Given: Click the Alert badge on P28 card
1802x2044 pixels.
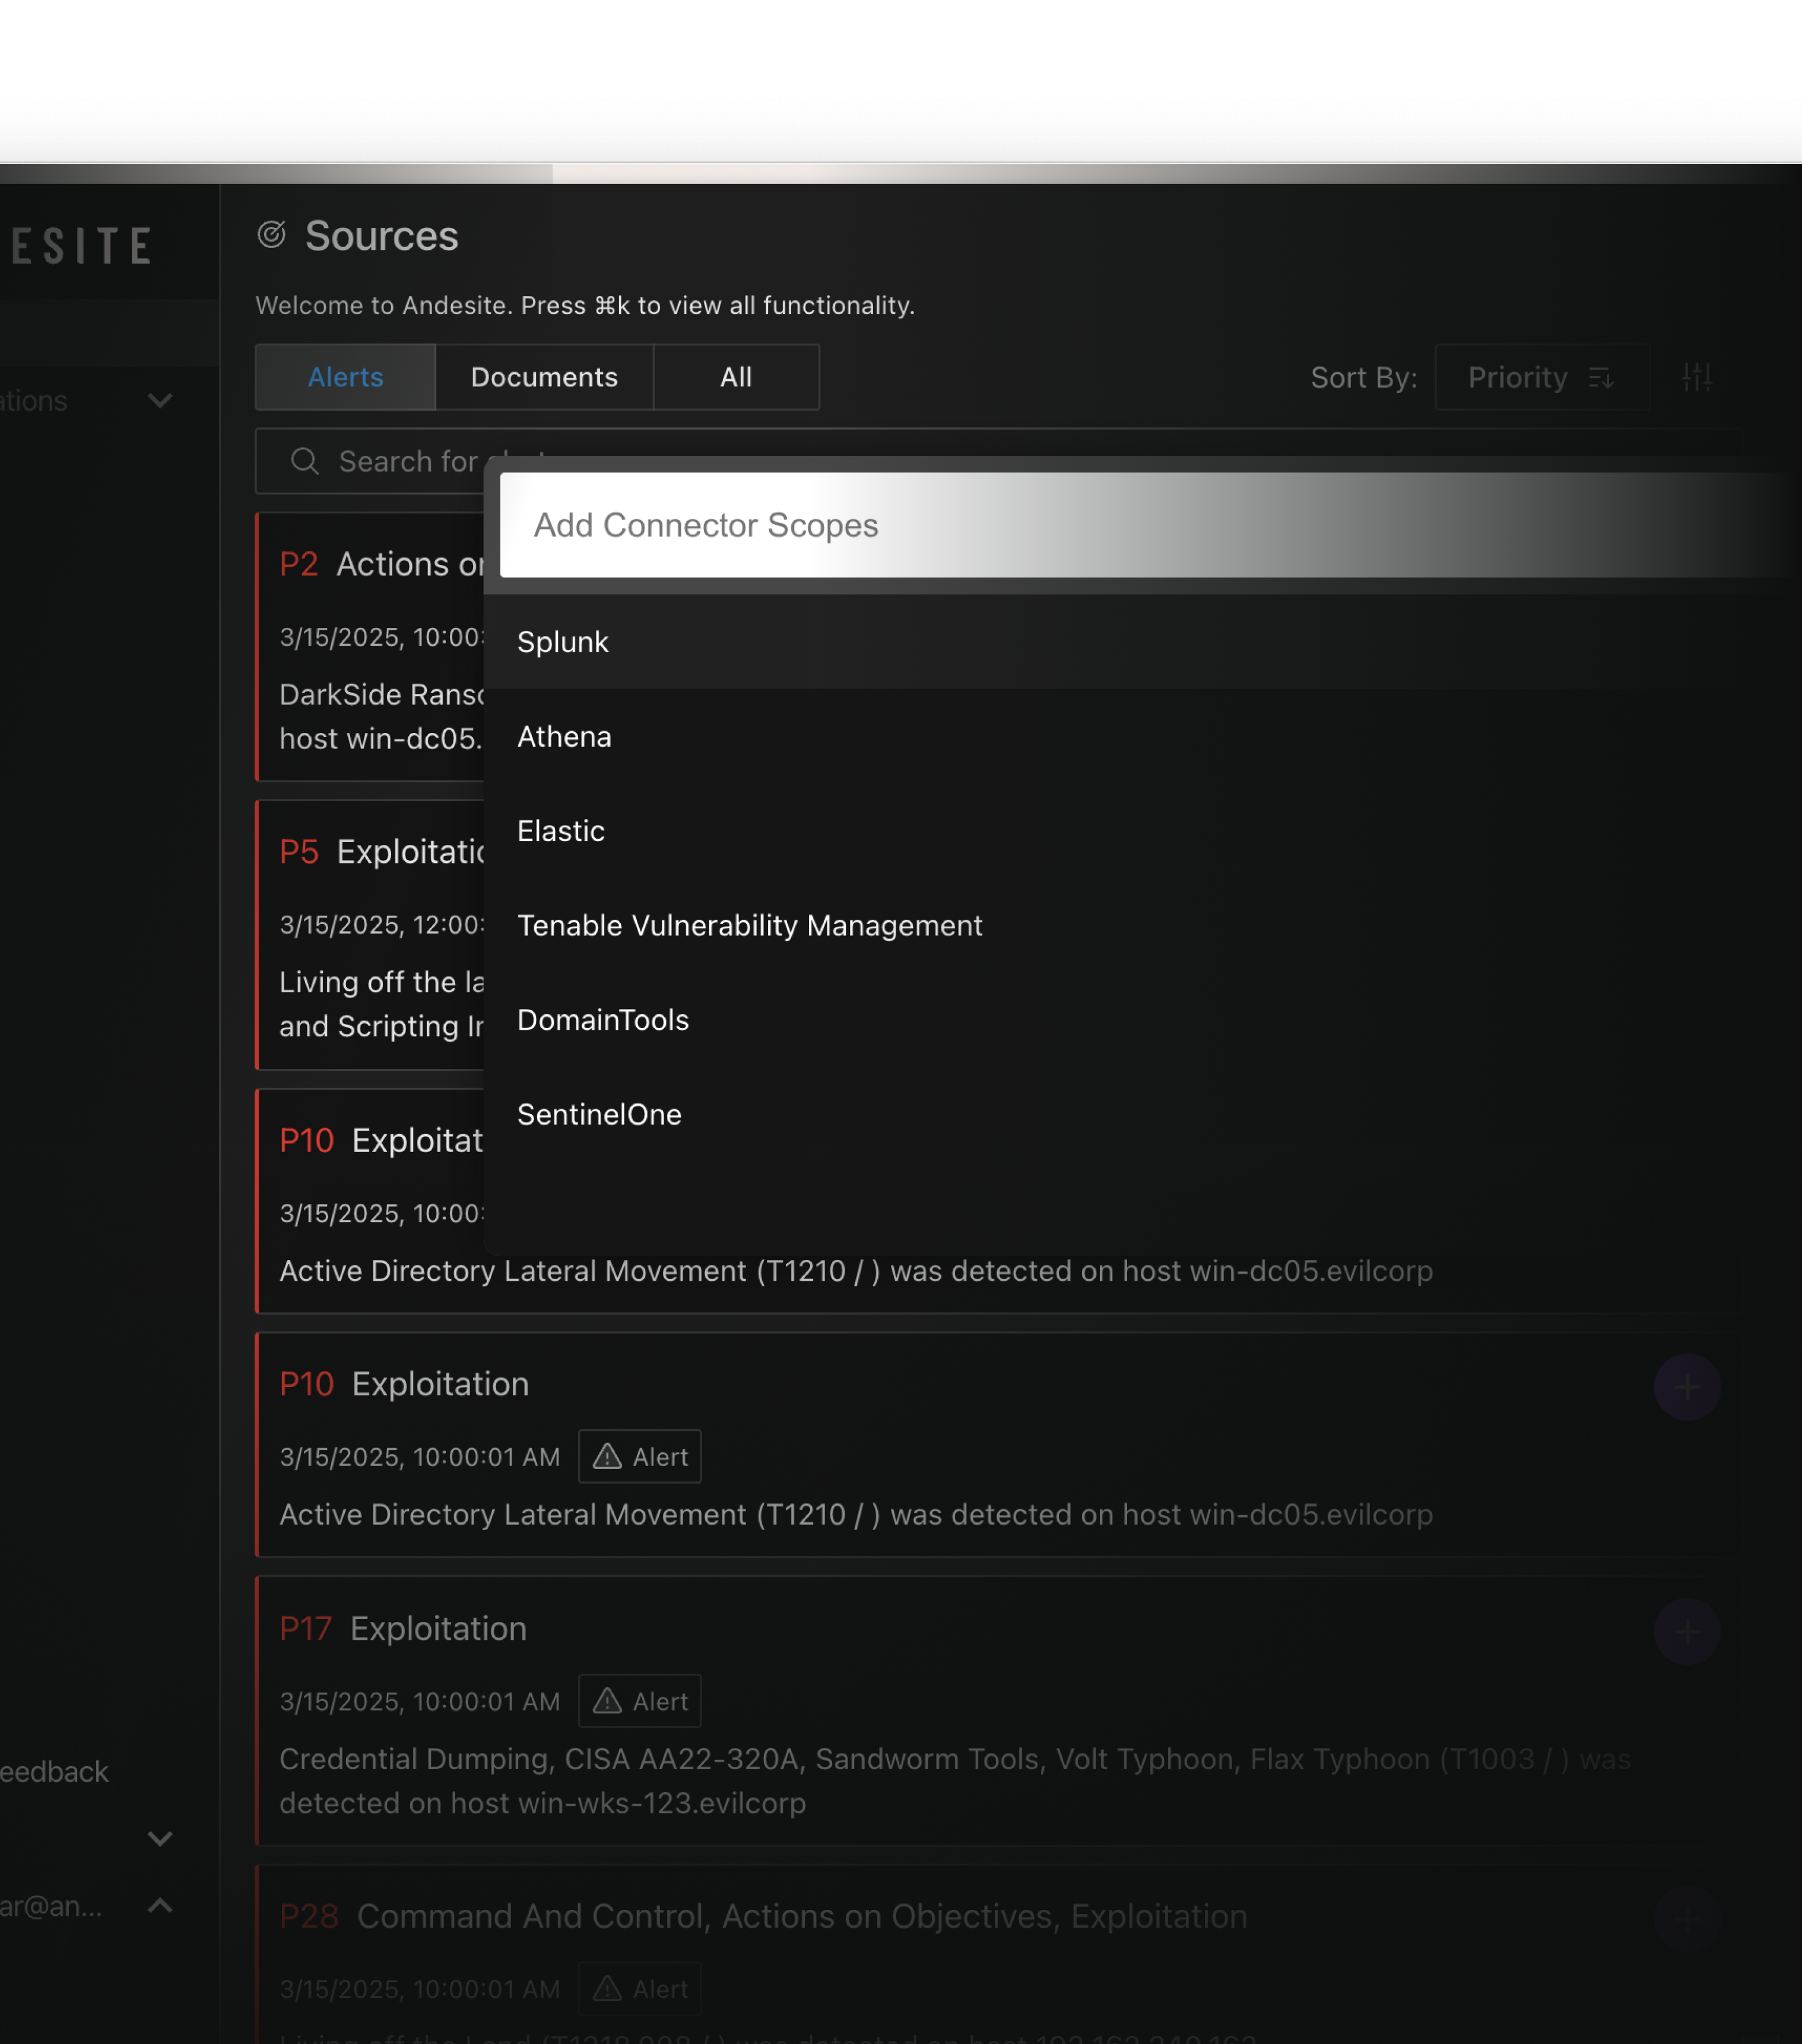Looking at the screenshot, I should click(x=640, y=1988).
